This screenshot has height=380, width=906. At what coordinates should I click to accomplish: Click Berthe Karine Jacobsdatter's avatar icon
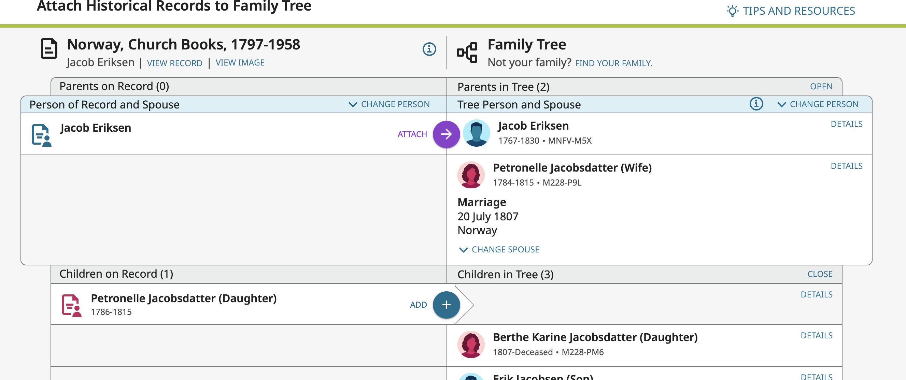coord(471,344)
